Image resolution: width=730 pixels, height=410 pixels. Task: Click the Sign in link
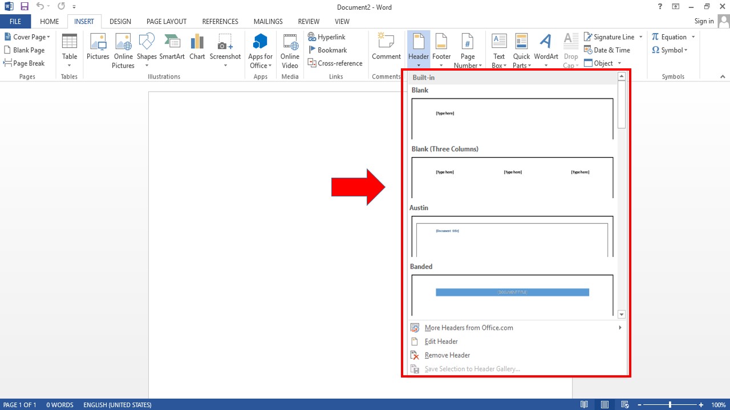(x=704, y=21)
